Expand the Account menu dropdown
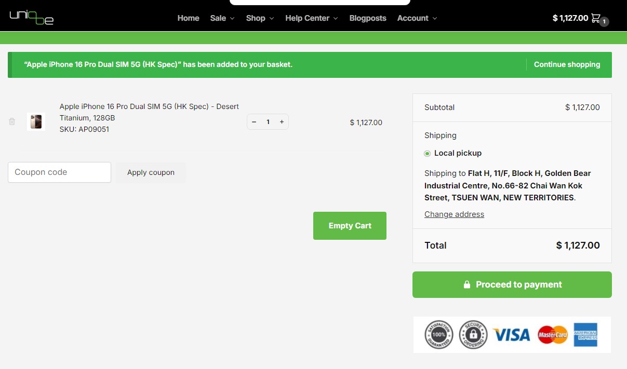Screen dimensions: 627x369 click(x=417, y=18)
